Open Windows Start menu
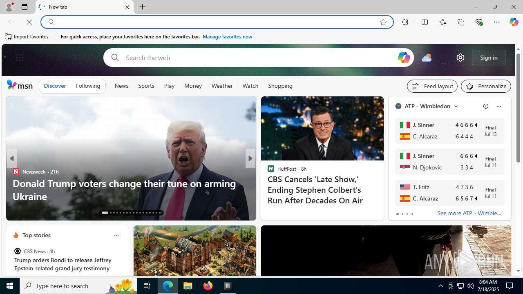The width and height of the screenshot is (523, 294). click(x=10, y=286)
